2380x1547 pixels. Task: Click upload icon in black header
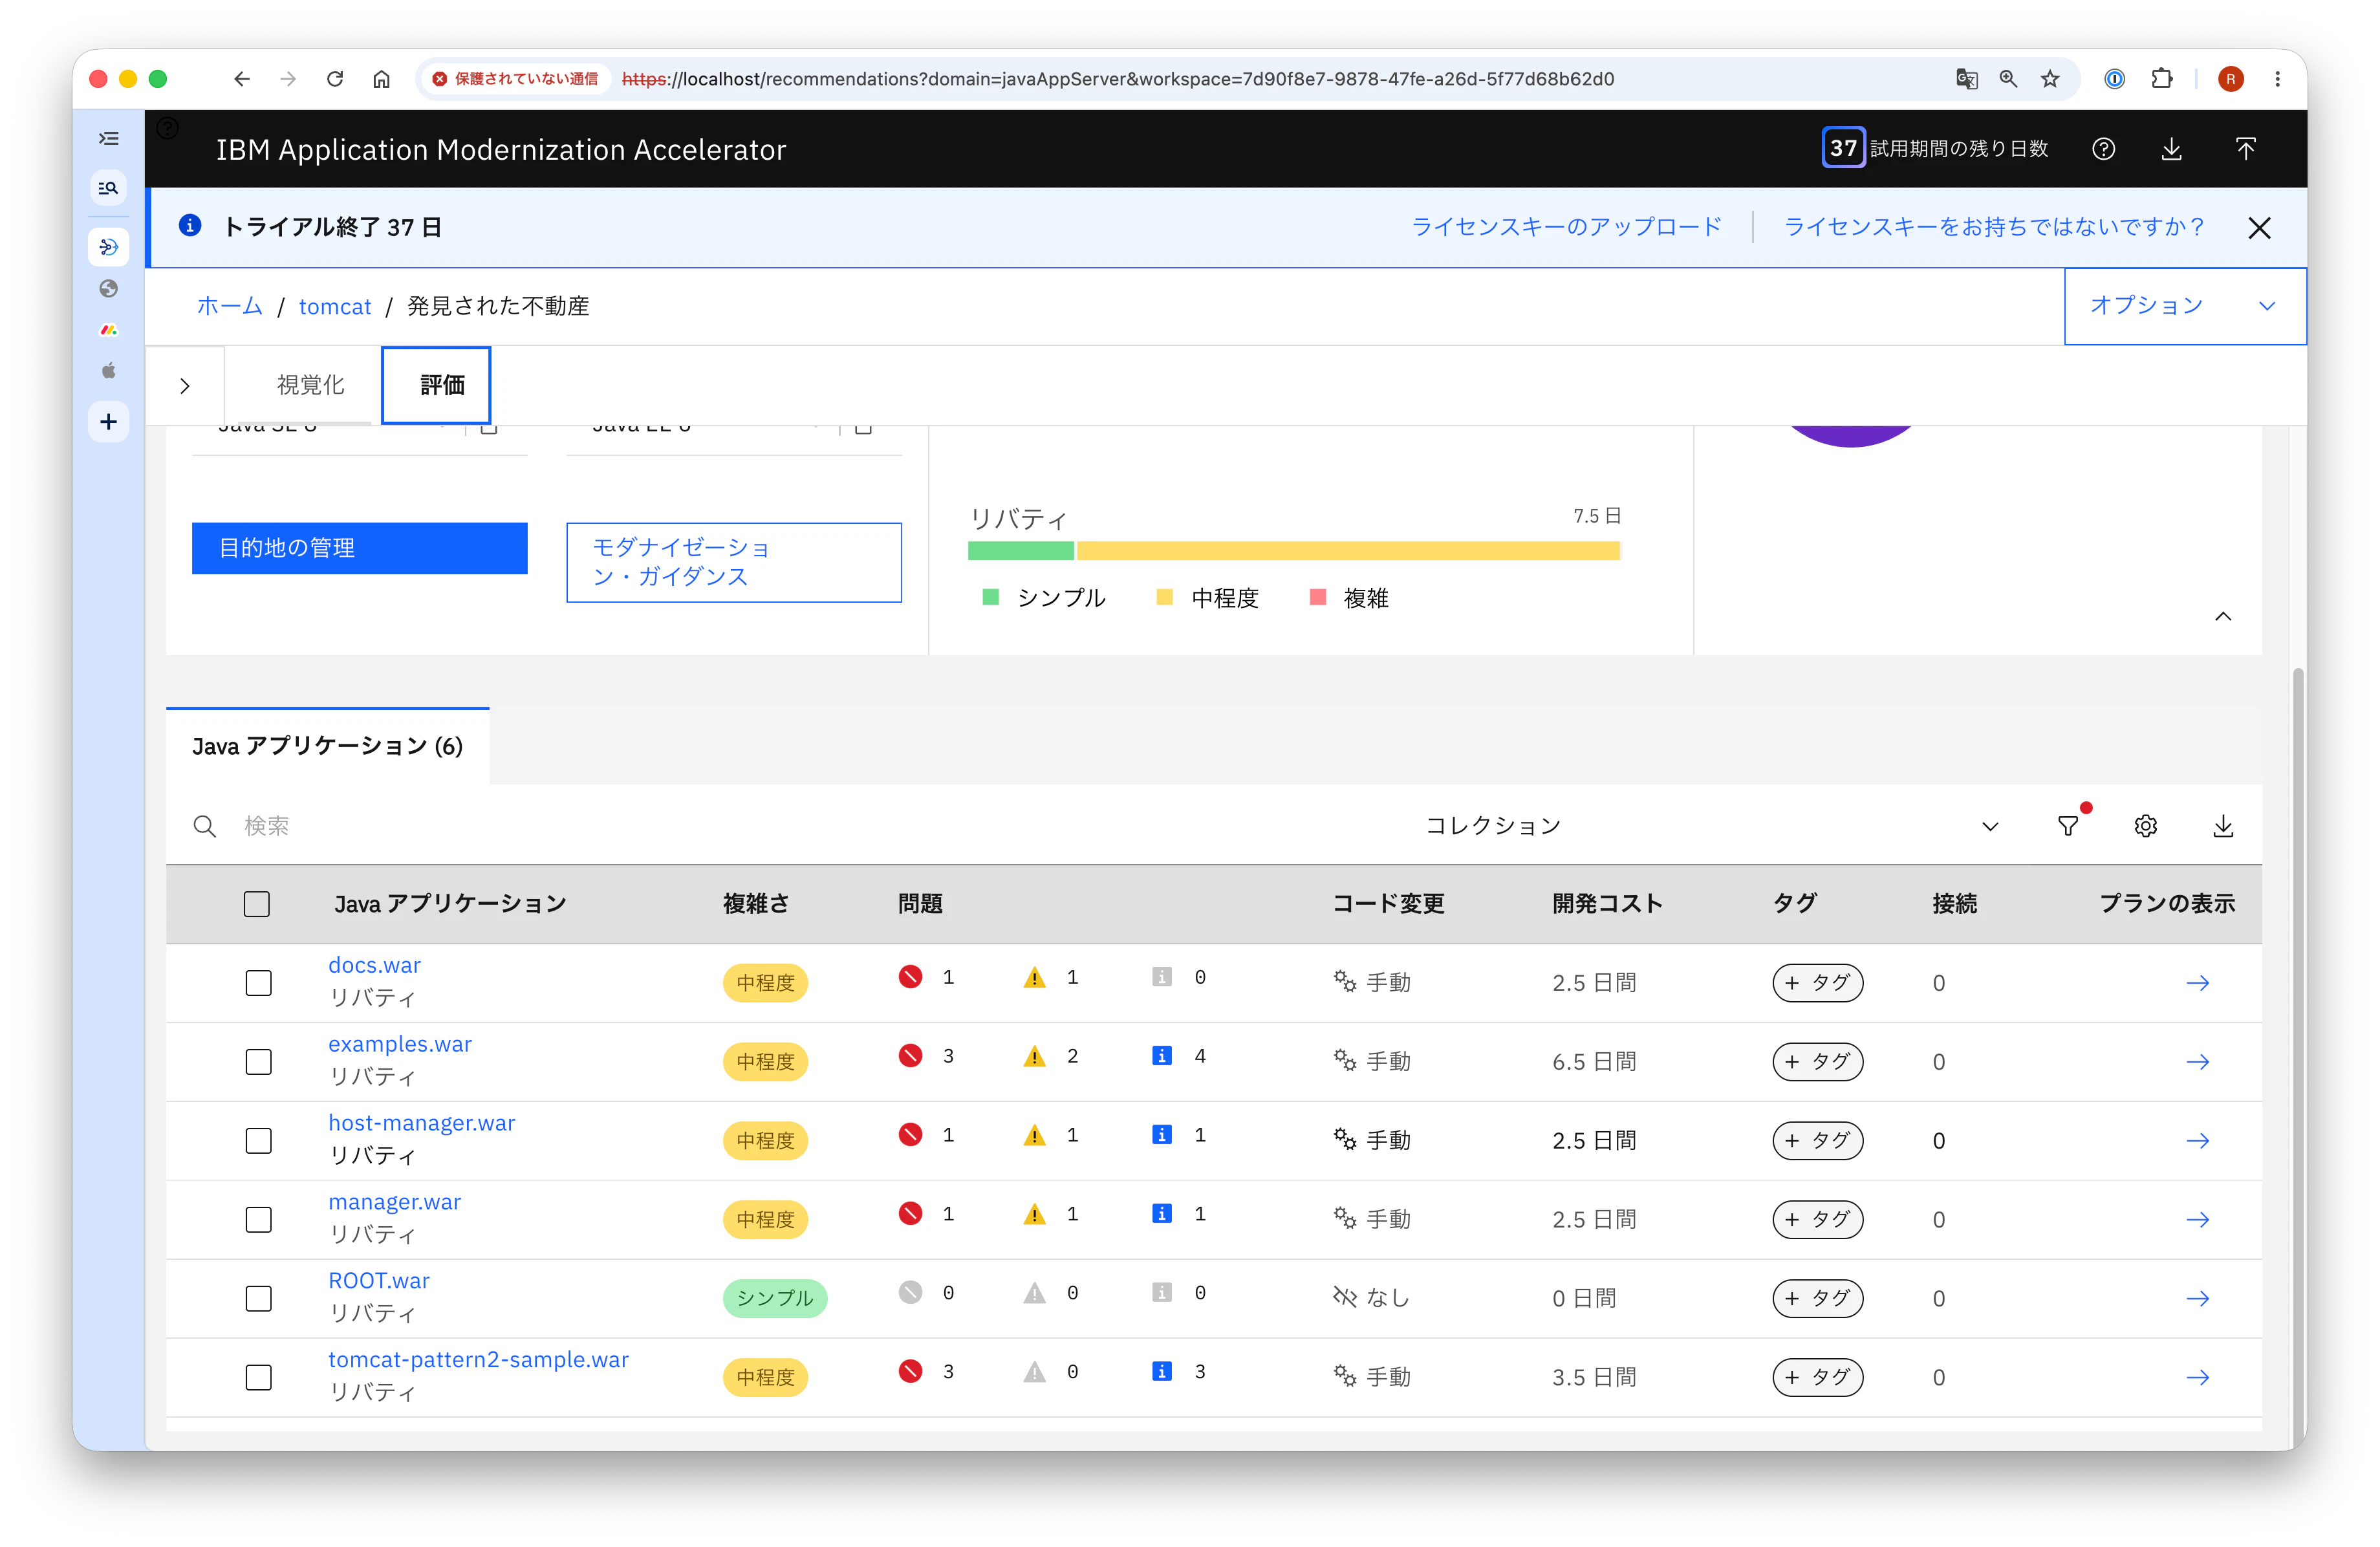pos(2245,149)
